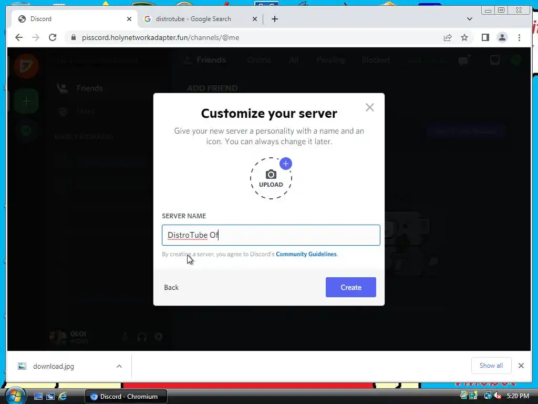Viewport: 538px width, 404px height.
Task: Create the server with the Create button
Action: [x=350, y=287]
